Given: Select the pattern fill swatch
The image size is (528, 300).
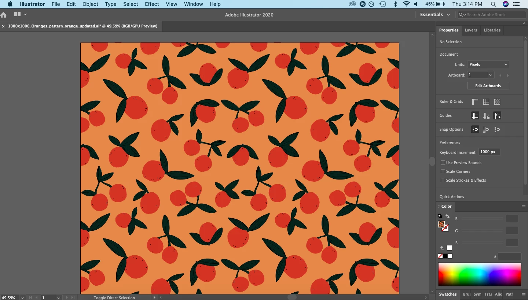Looking at the screenshot, I should pyautogui.click(x=441, y=224).
